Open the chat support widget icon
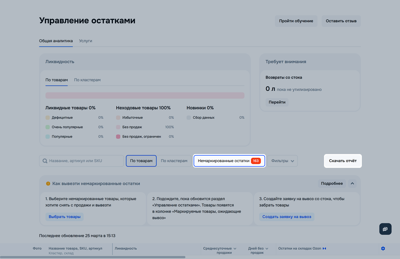Screen dimensions: 400x259 385,229
